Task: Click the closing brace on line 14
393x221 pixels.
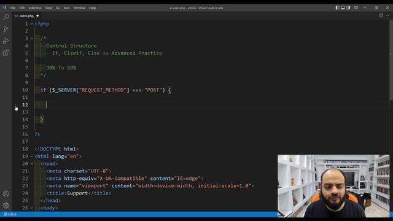Action: coord(42,120)
